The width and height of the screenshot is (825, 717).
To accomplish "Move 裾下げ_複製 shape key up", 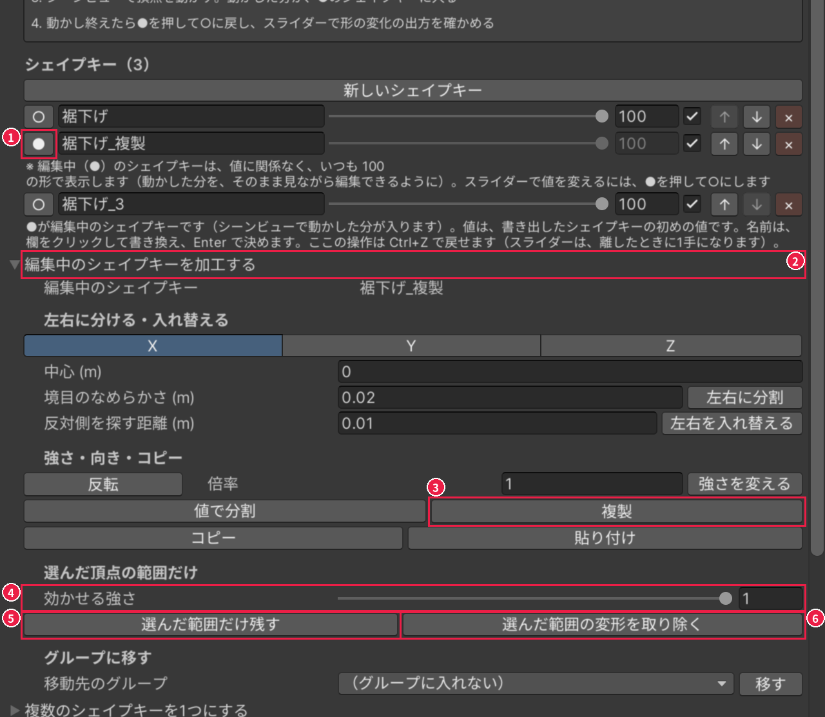I will 724,144.
